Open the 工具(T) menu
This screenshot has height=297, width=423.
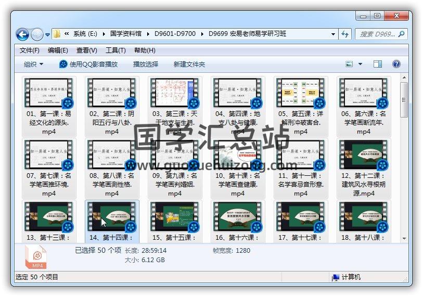pyautogui.click(x=116, y=50)
